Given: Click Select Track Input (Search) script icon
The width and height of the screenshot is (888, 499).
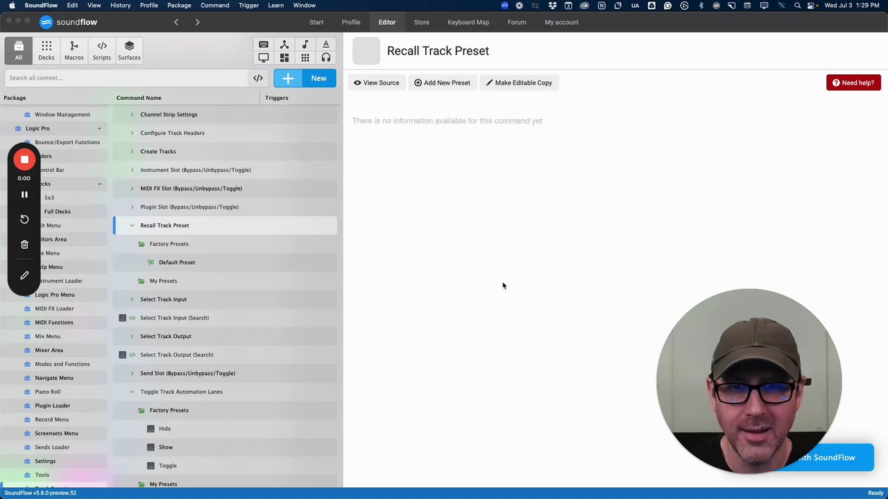Looking at the screenshot, I should pyautogui.click(x=132, y=317).
